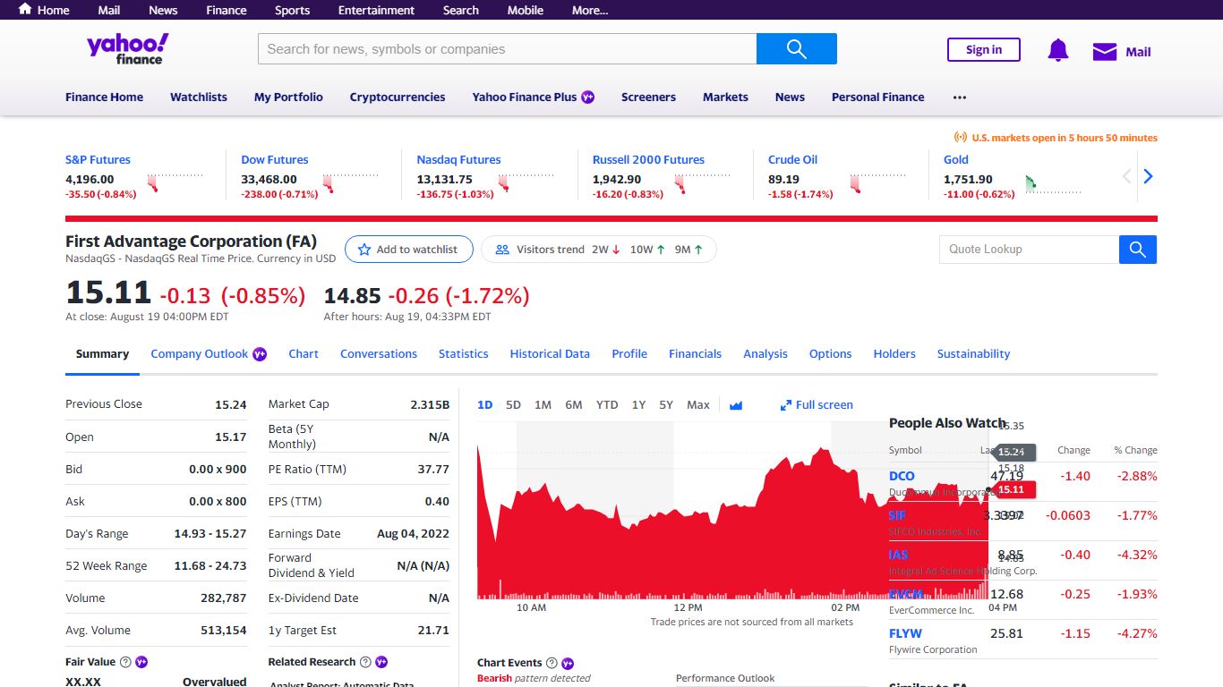The image size is (1223, 687).
Task: Click the Company Outlook plus badge
Action: (260, 354)
